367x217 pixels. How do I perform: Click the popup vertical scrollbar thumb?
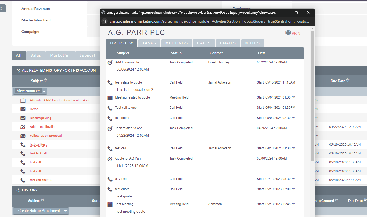point(312,96)
